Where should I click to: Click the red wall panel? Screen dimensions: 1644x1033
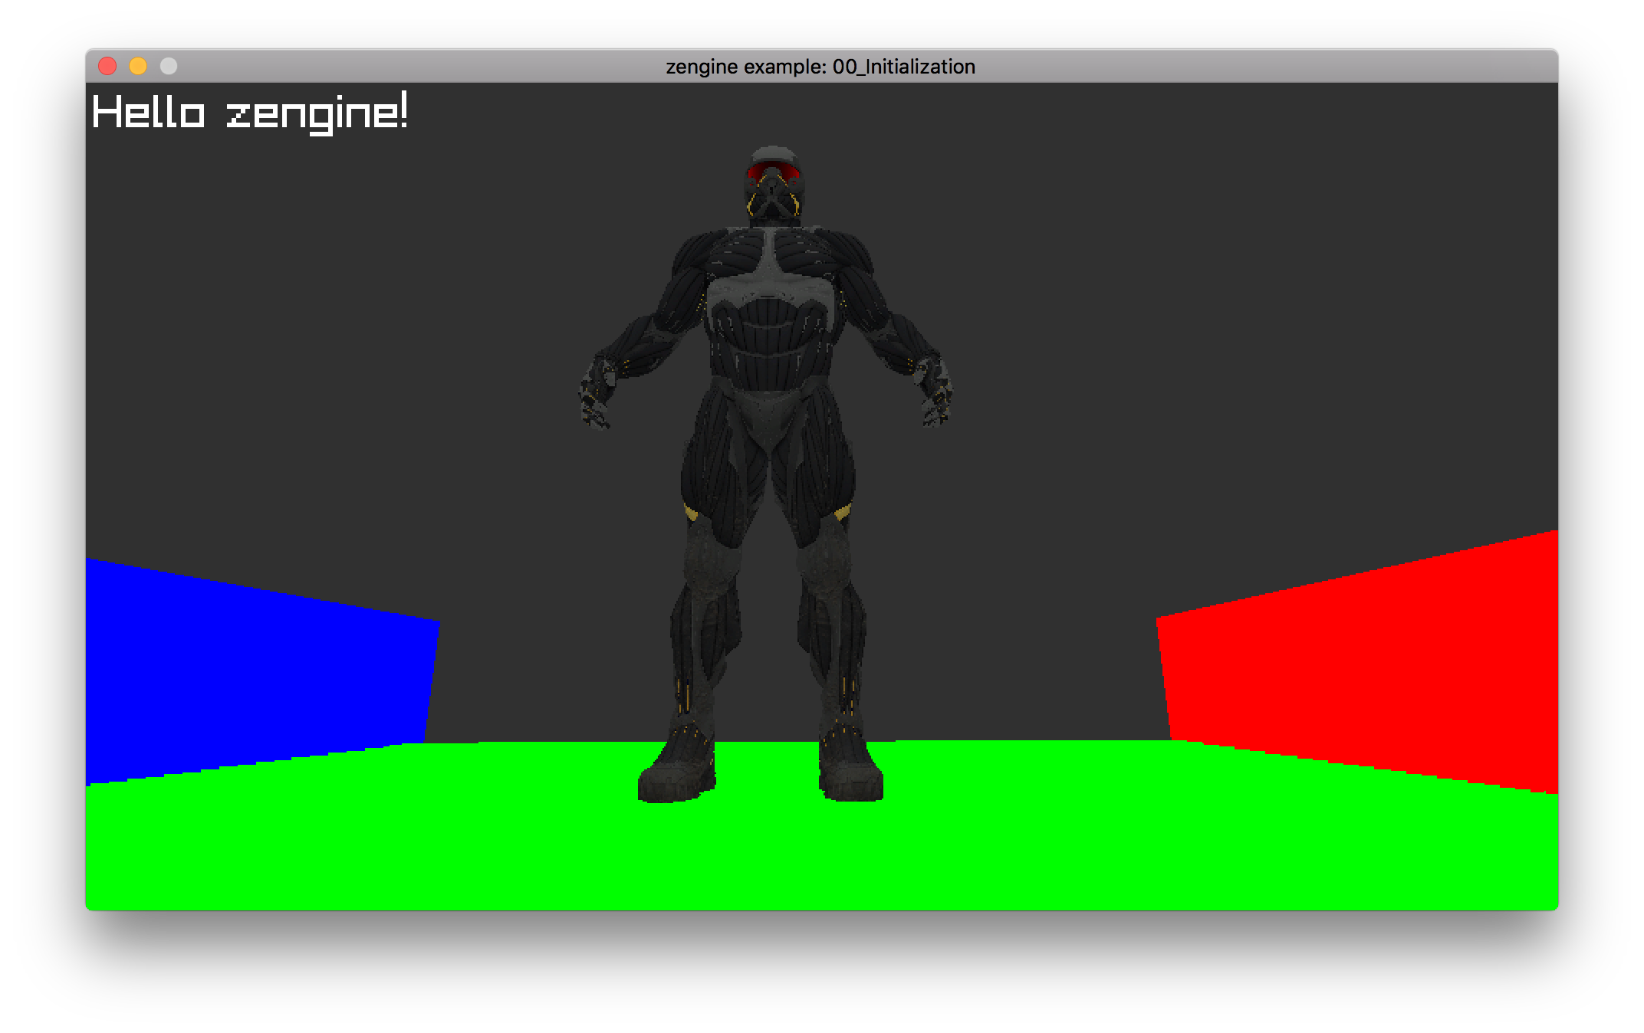point(1365,663)
